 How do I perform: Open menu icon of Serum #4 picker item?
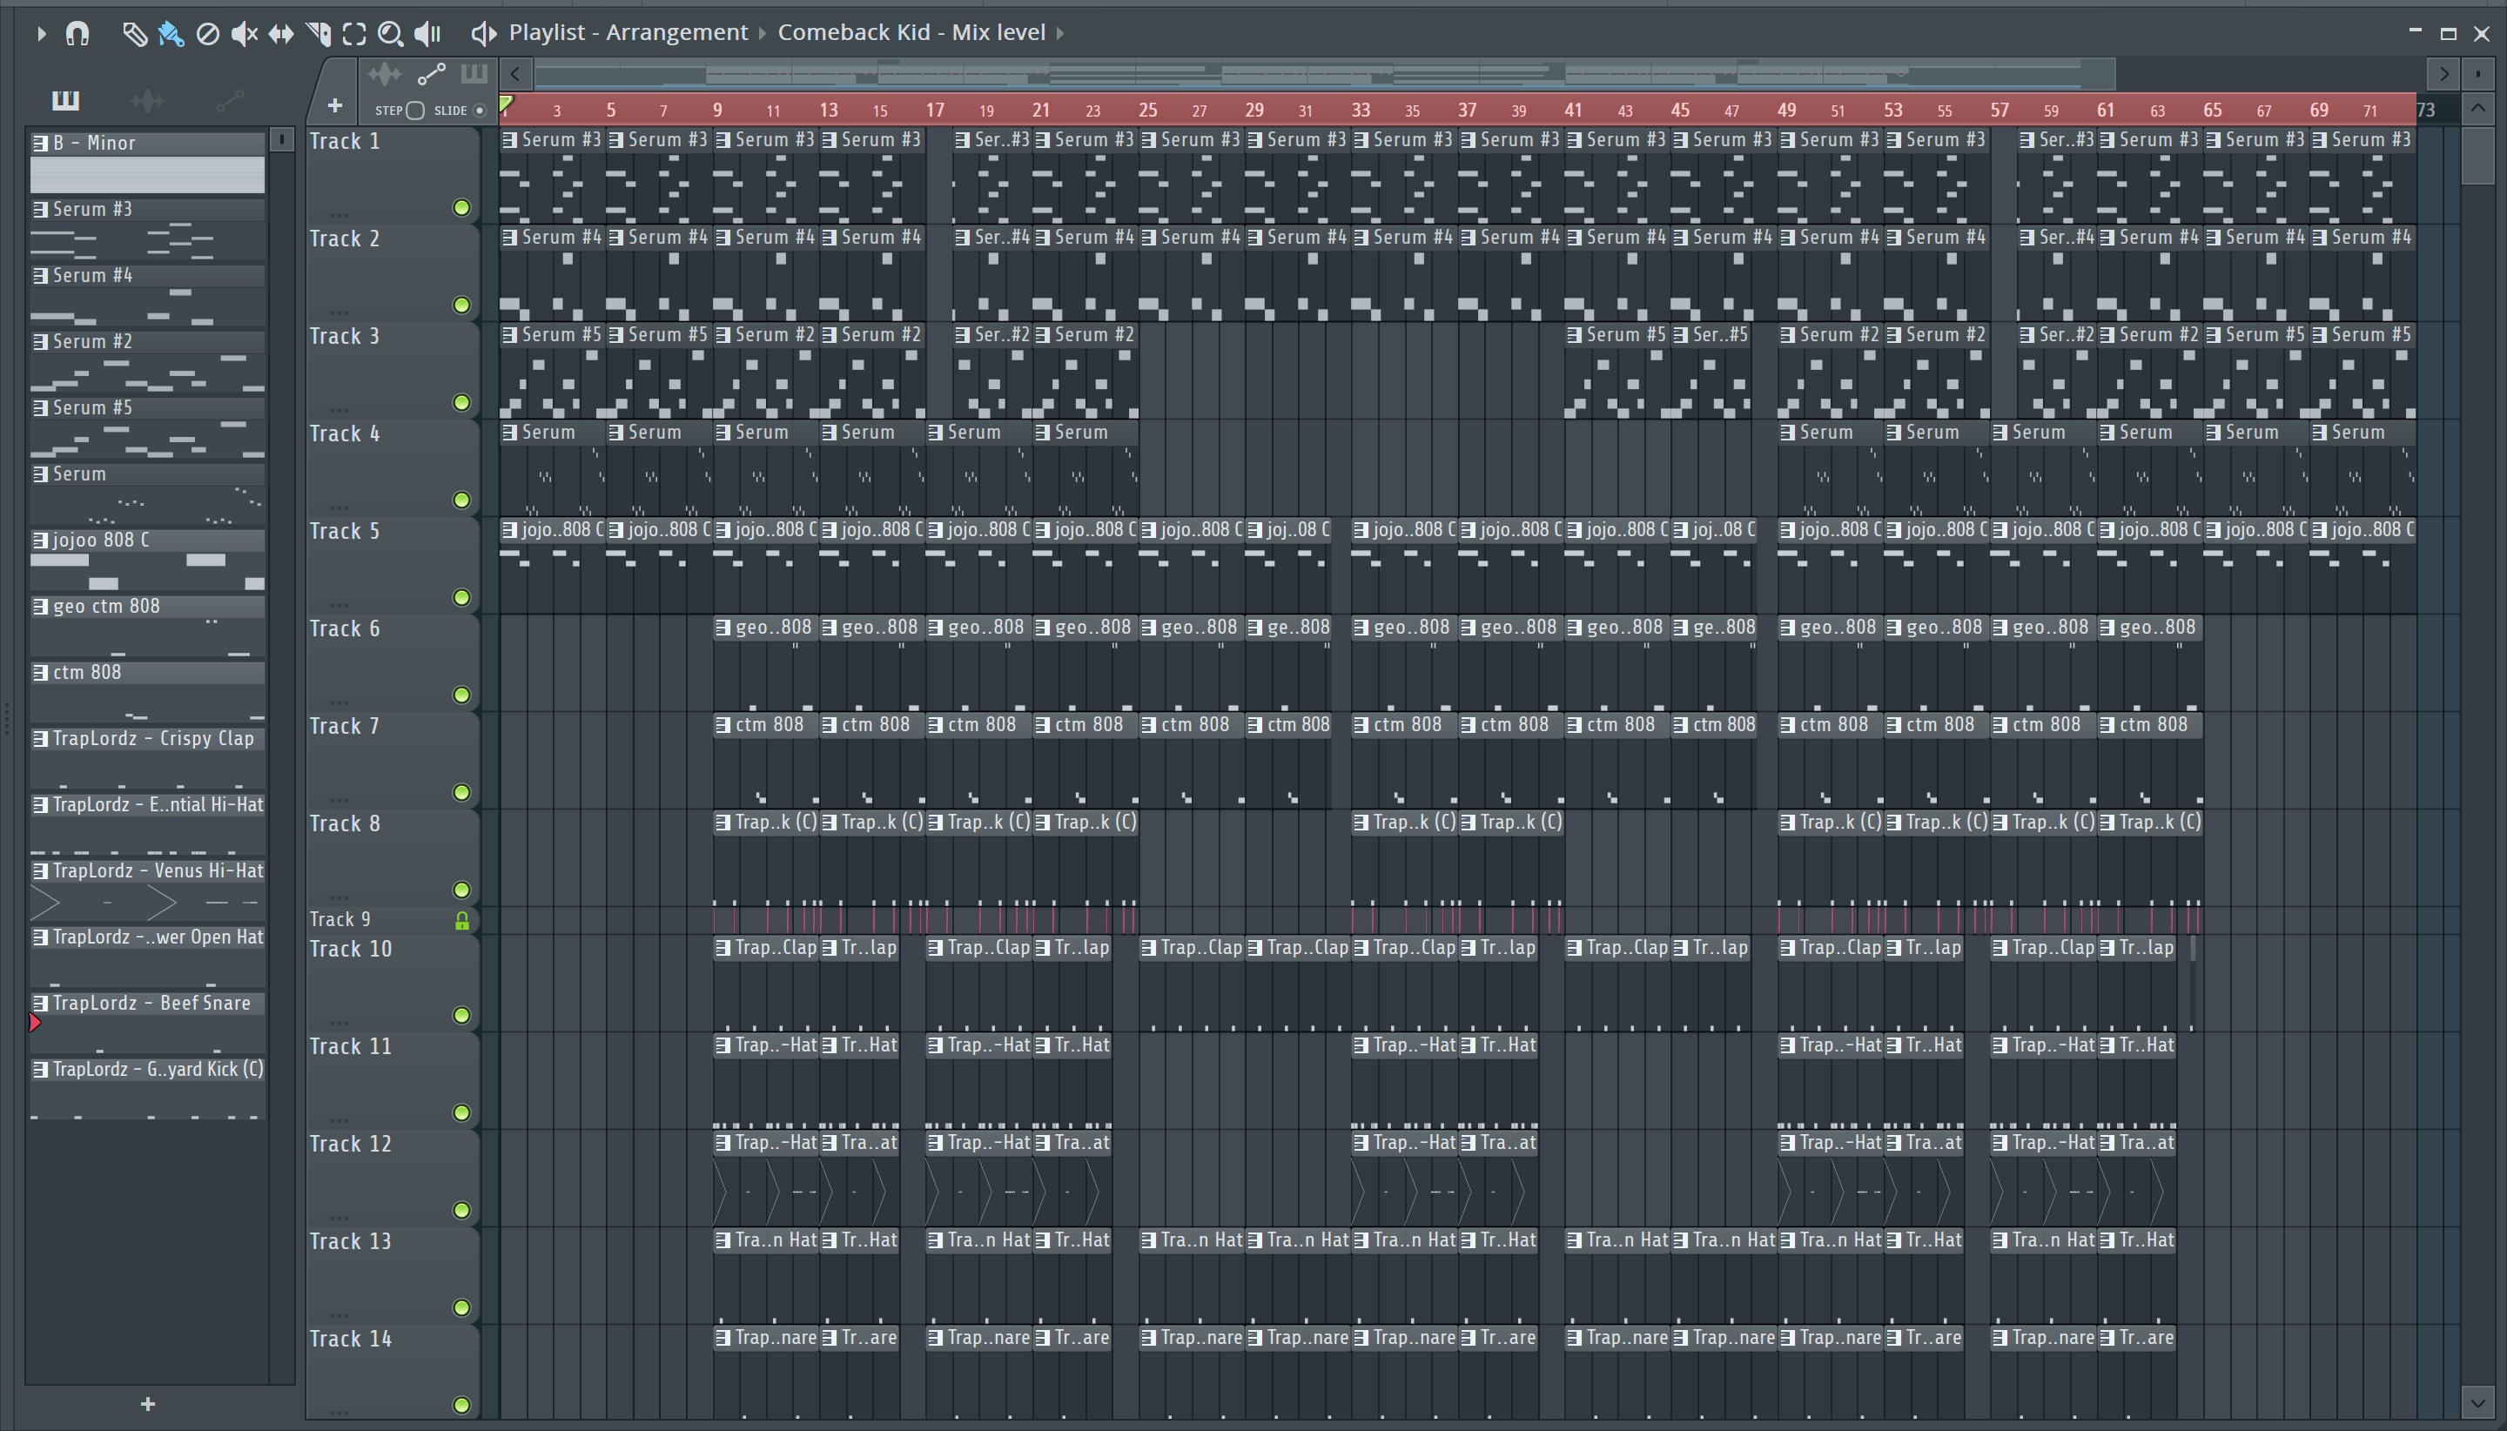coord(40,276)
